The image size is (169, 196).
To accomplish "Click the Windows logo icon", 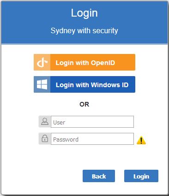I will coord(42,84).
